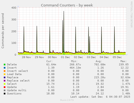The width and height of the screenshot is (134, 103).
Task: Click the tallest spike on 01 Dec
Action: coord(64,11)
